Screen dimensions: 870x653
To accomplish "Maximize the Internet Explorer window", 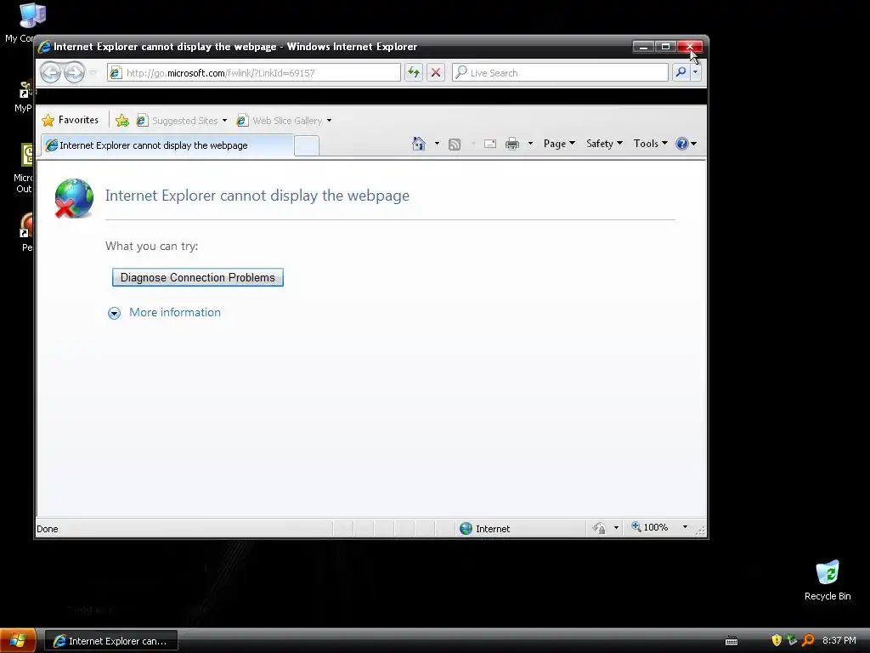I will 666,47.
